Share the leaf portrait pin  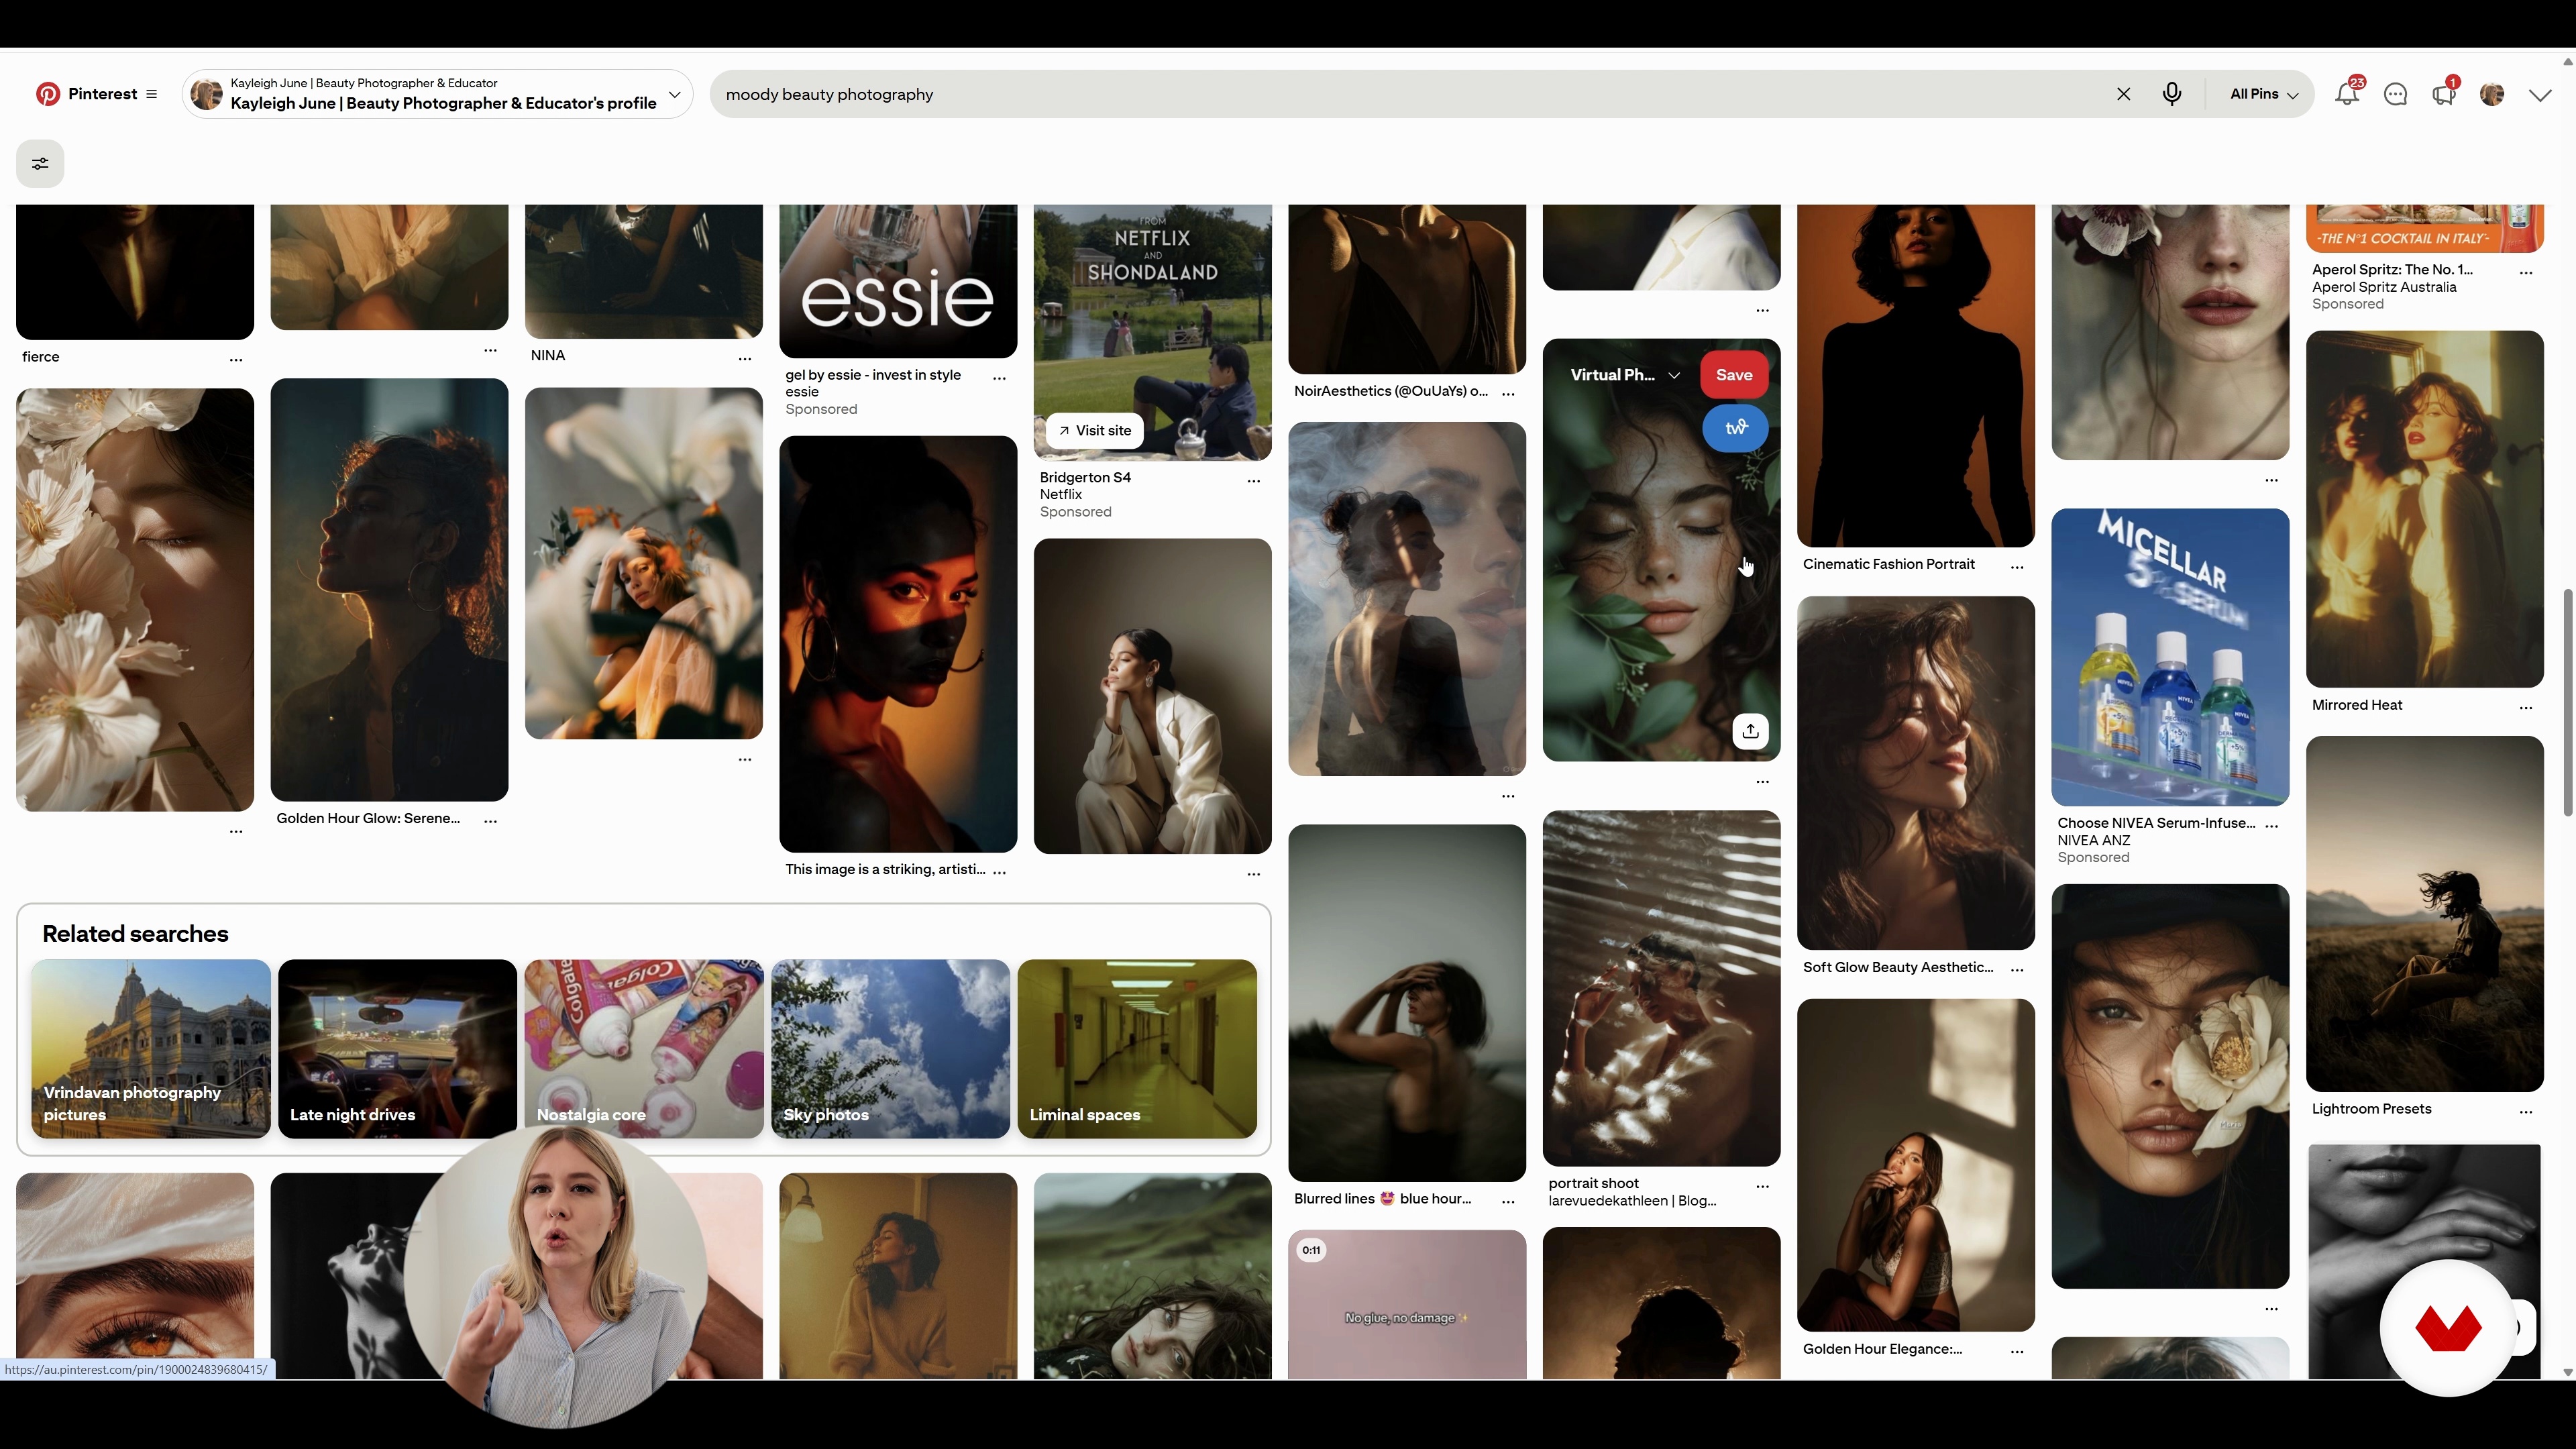point(1750,732)
